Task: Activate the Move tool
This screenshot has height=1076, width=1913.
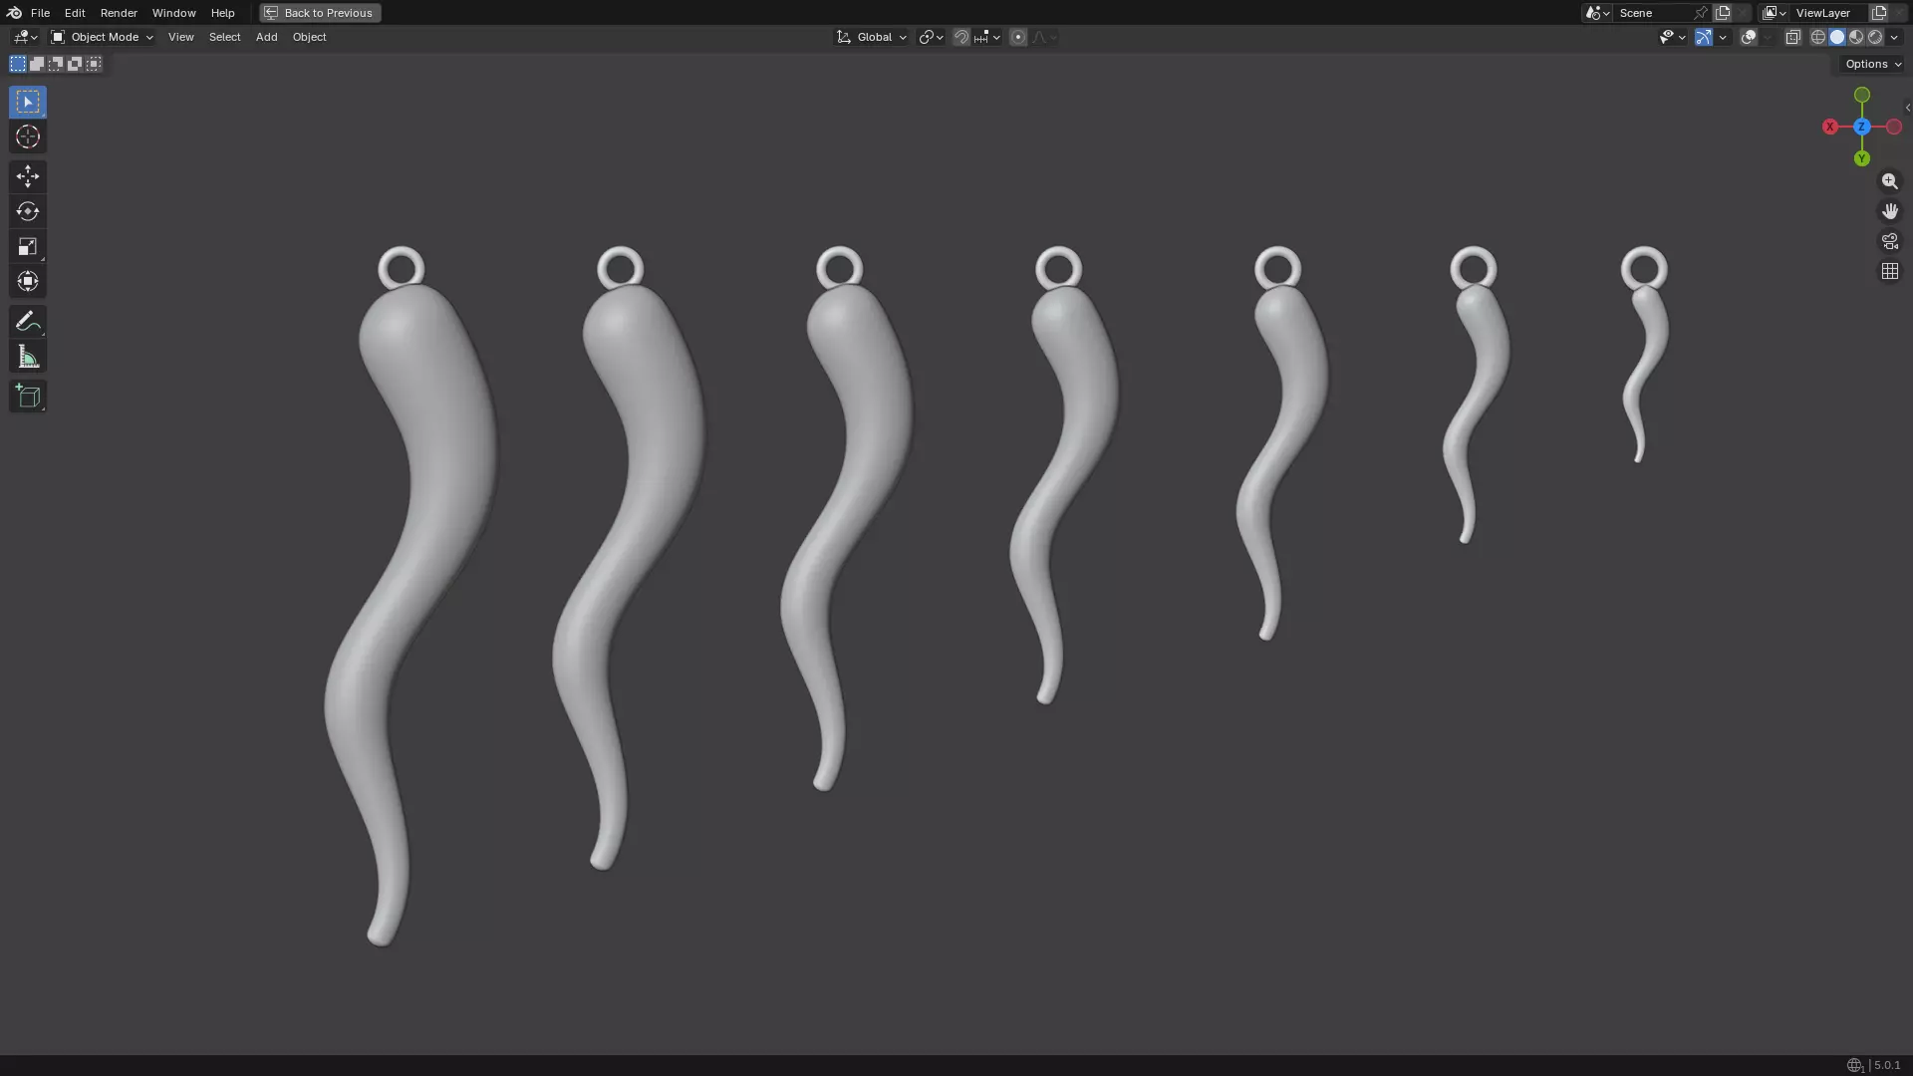Action: (28, 176)
